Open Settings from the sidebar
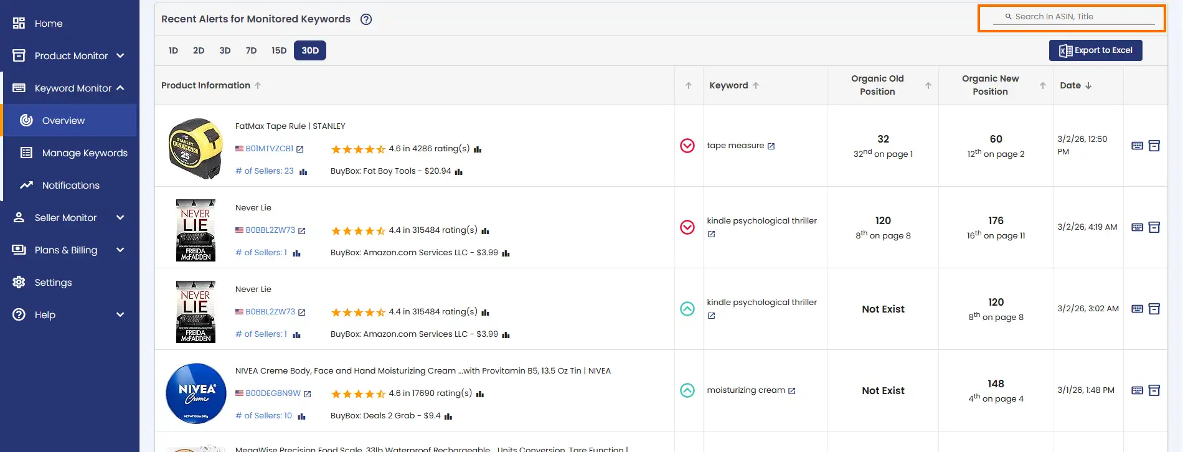Screen dimensions: 1183x452 tap(53, 283)
